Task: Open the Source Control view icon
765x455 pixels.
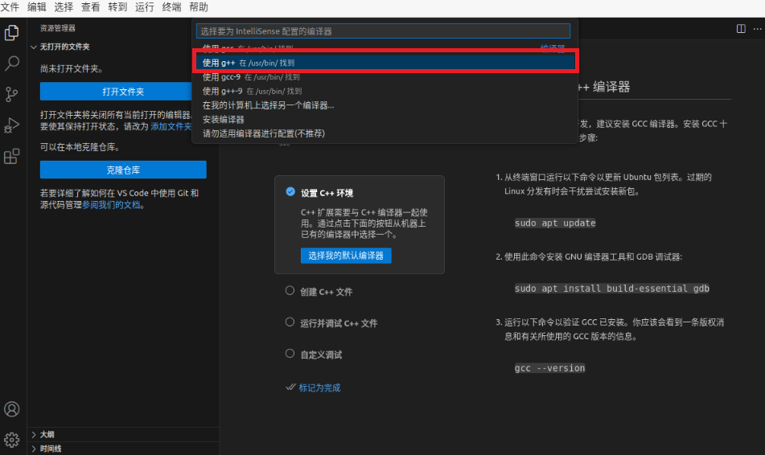Action: 12,94
